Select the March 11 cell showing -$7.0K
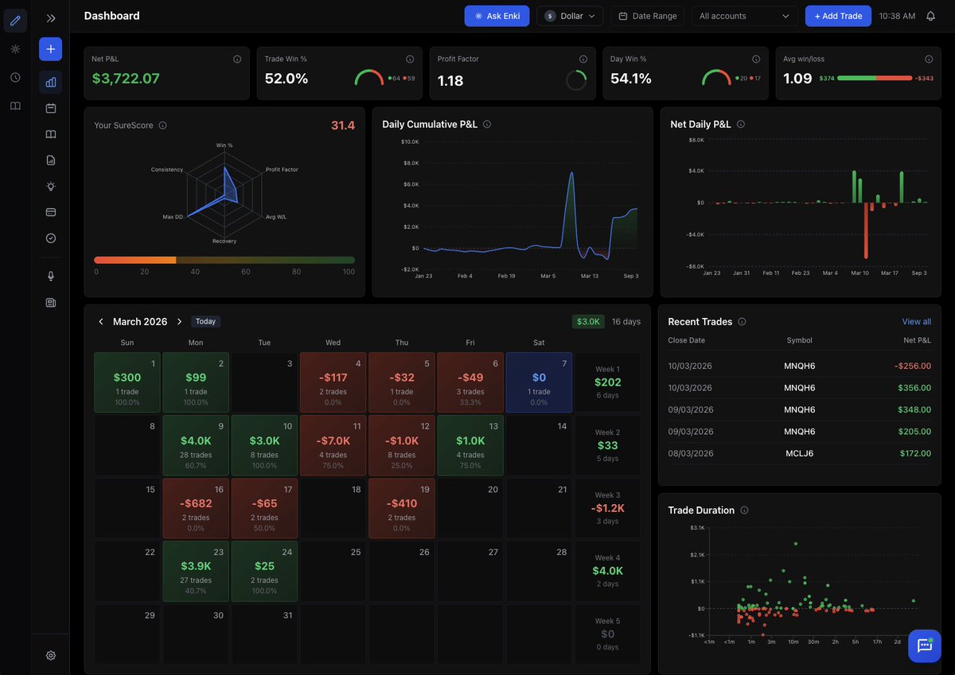This screenshot has width=955, height=675. coord(333,445)
